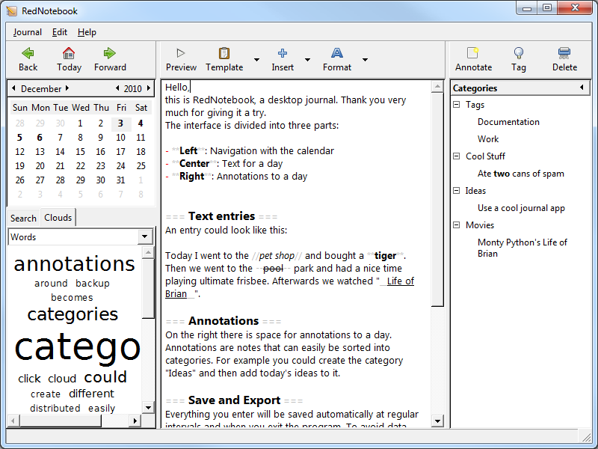The image size is (598, 449).
Task: Select the Work tag entry
Action: pos(488,139)
